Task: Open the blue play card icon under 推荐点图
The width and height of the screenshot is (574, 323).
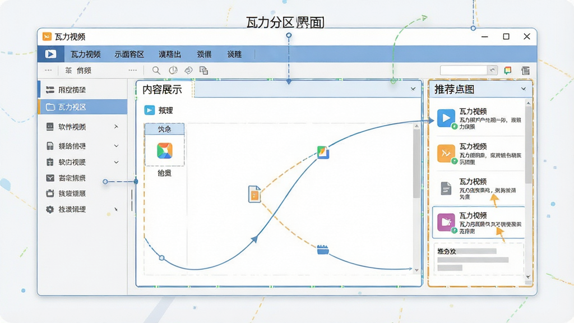Action: click(x=446, y=118)
